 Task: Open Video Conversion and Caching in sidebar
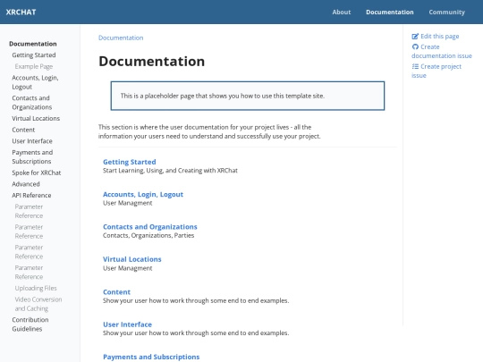pos(38,304)
